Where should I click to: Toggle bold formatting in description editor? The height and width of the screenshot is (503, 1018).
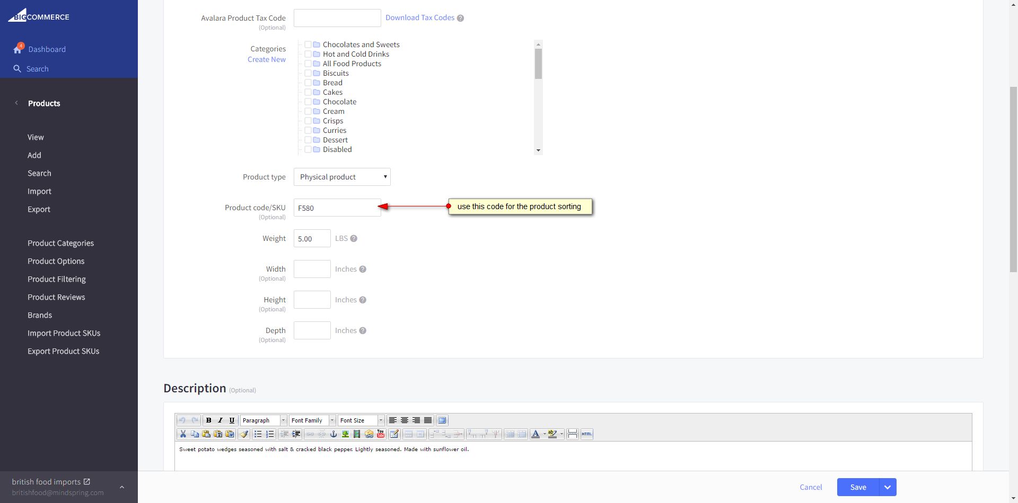point(208,420)
